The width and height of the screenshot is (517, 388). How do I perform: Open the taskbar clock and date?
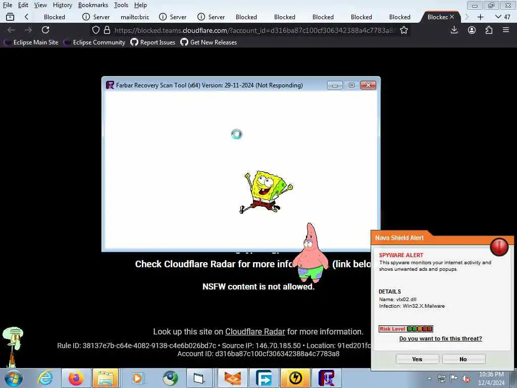[491, 378]
